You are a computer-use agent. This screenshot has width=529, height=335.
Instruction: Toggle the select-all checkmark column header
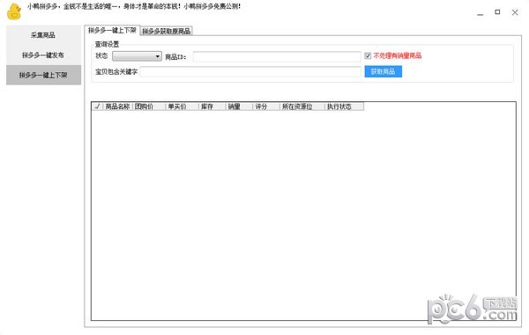(x=97, y=106)
